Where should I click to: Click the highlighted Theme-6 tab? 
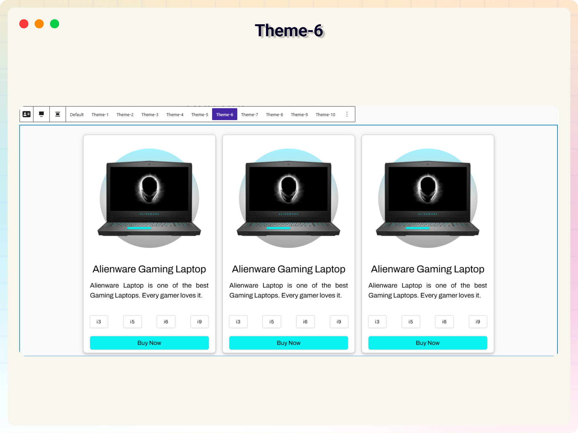[224, 115]
